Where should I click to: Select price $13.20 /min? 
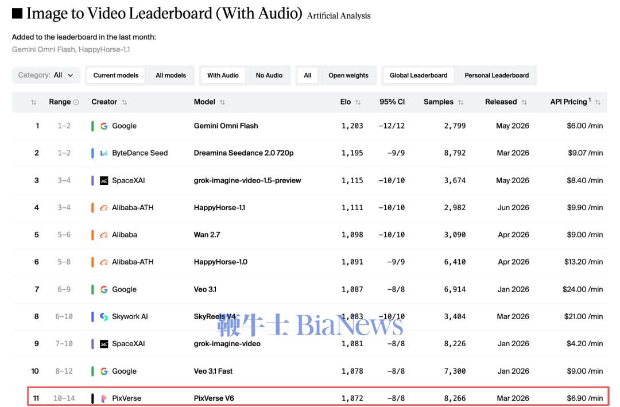click(584, 262)
